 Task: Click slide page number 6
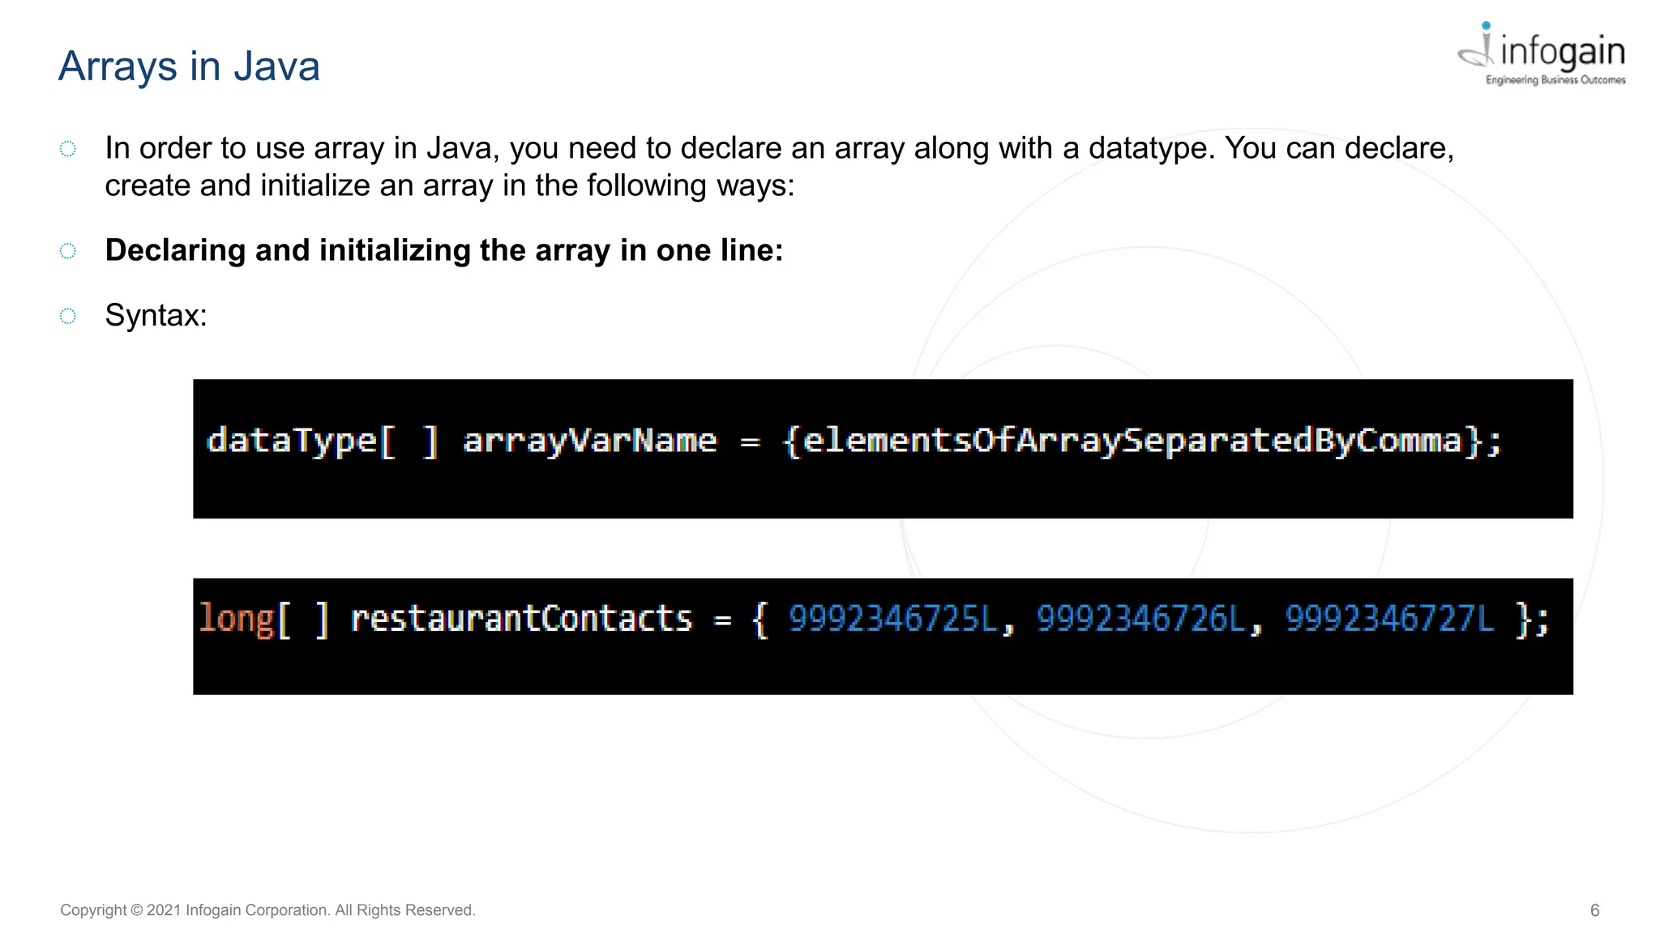[x=1594, y=910]
